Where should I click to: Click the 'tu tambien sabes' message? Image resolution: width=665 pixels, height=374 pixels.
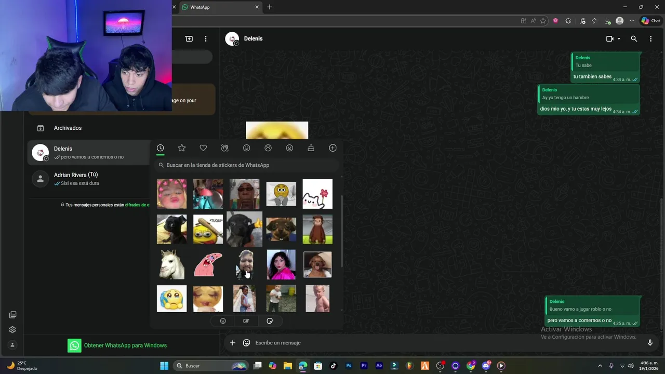(592, 77)
